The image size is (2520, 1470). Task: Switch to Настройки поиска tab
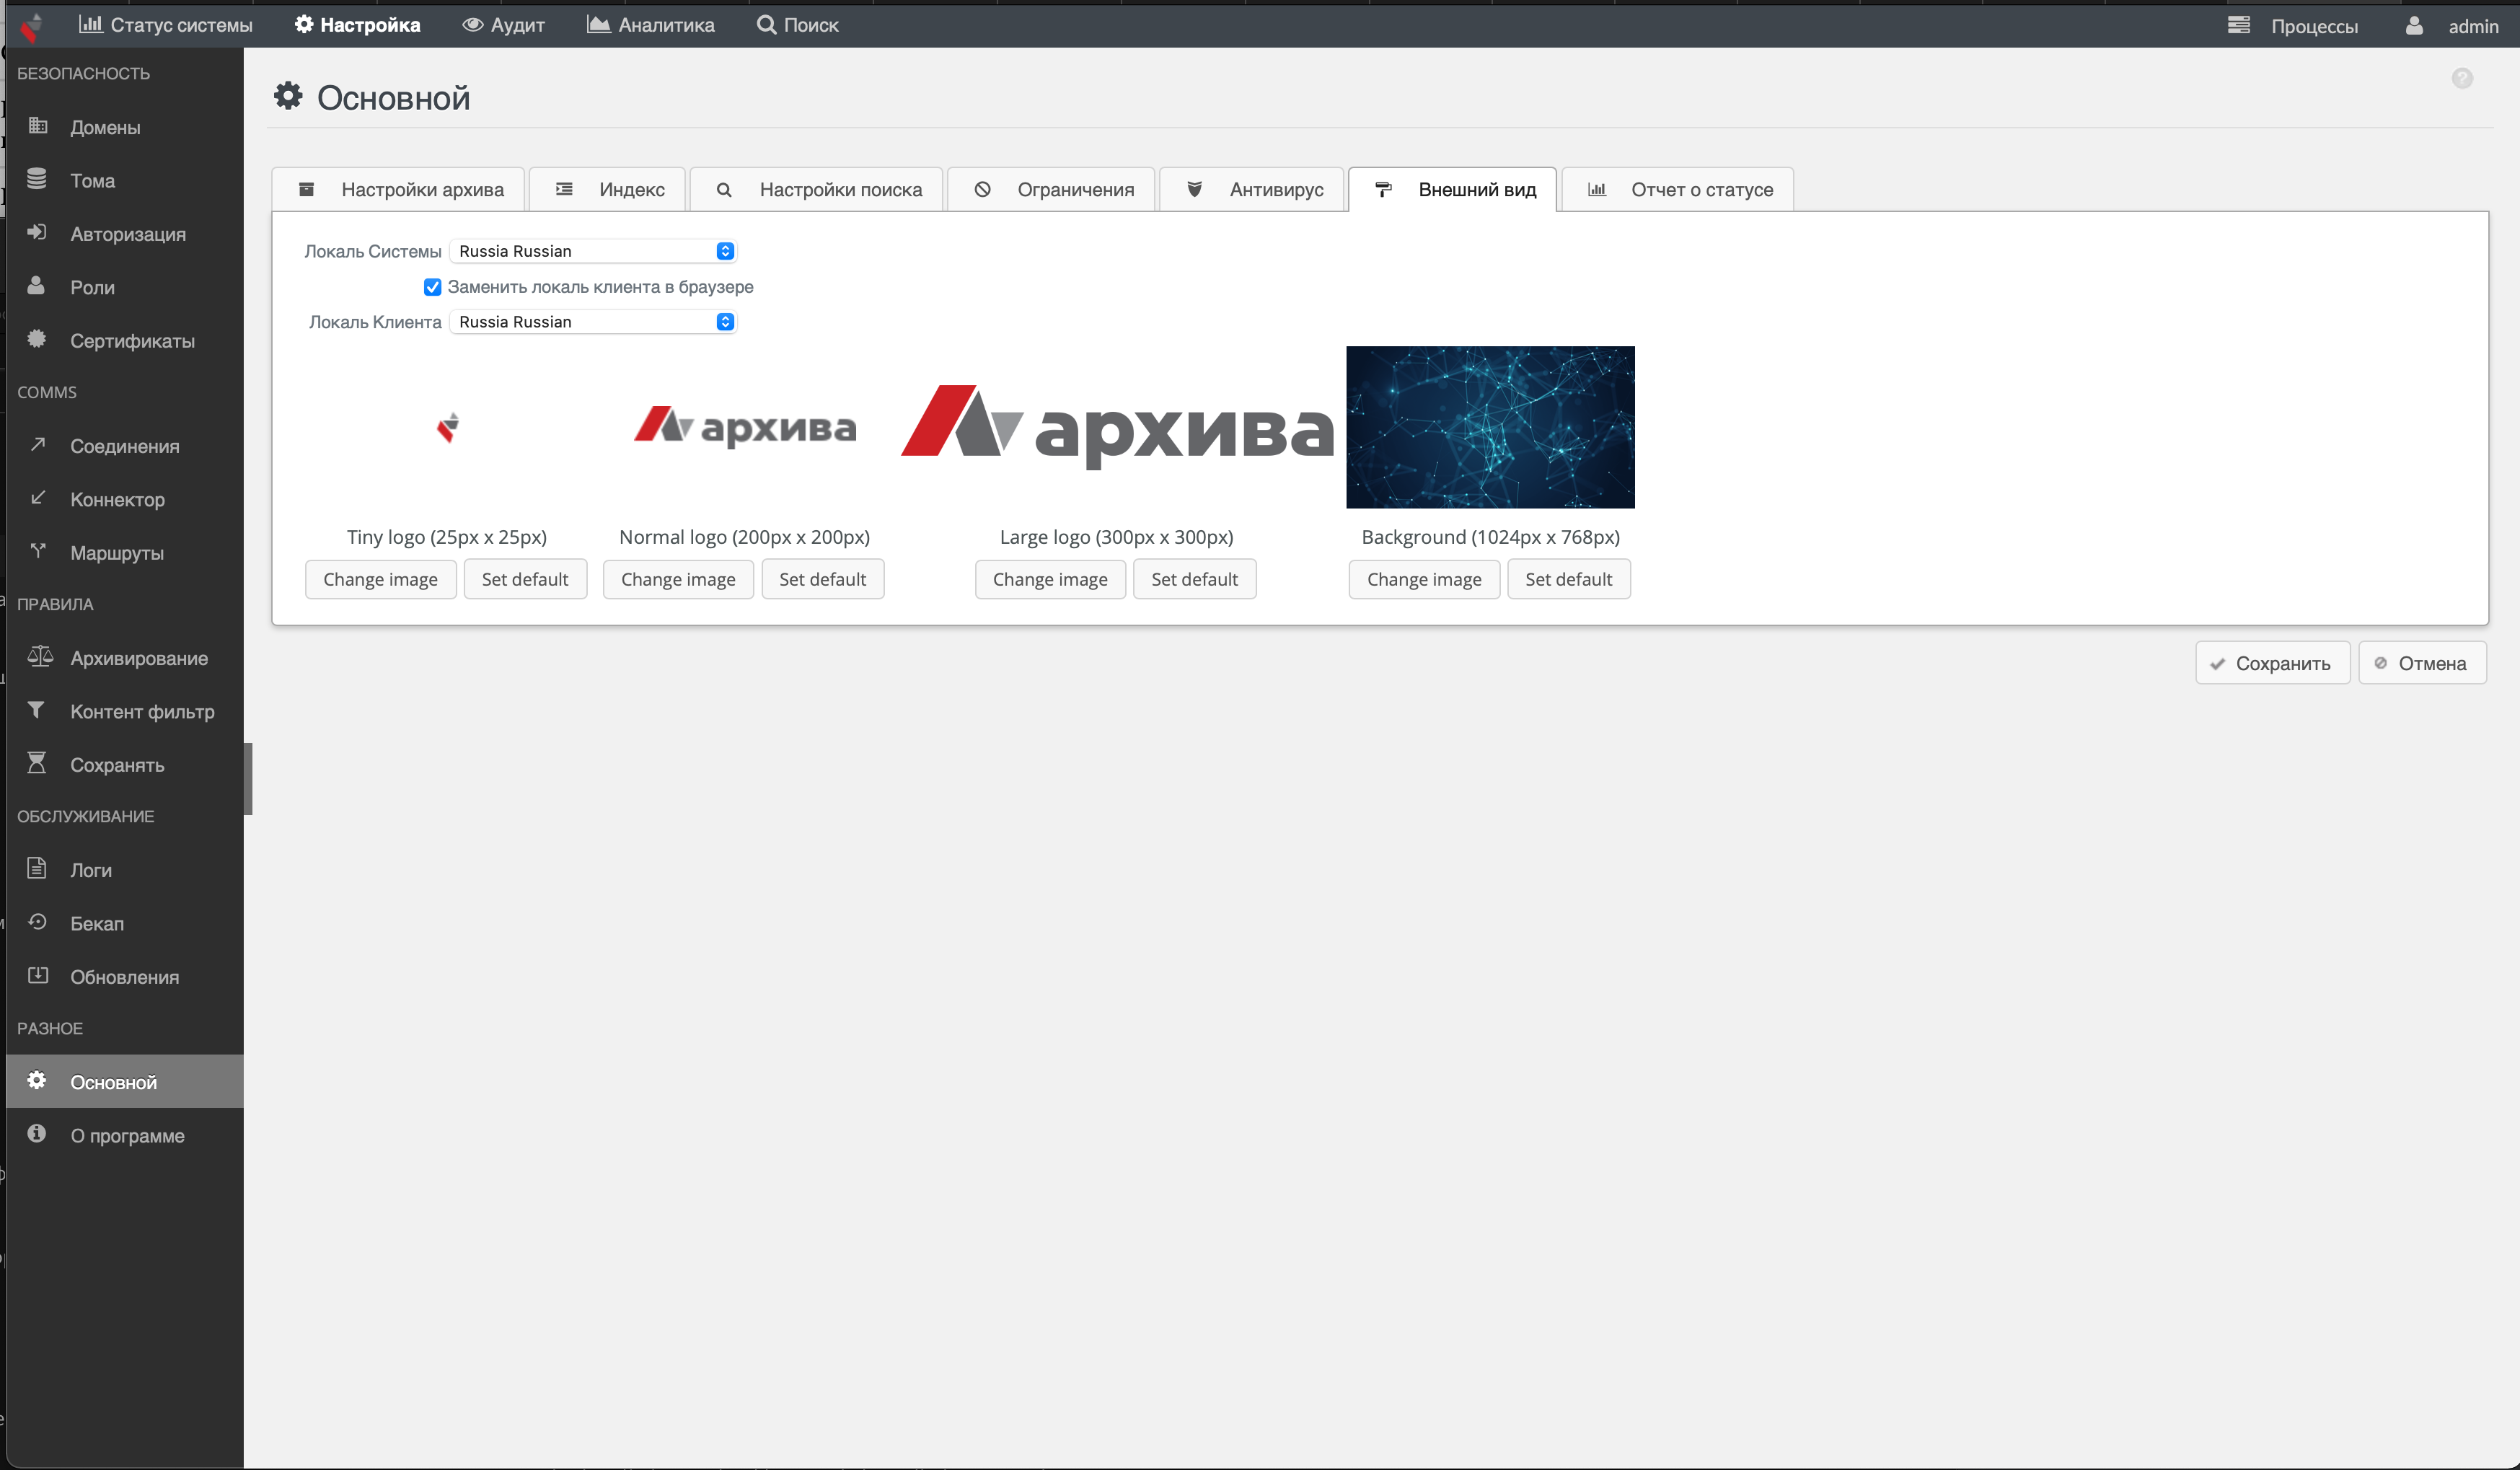pyautogui.click(x=817, y=190)
